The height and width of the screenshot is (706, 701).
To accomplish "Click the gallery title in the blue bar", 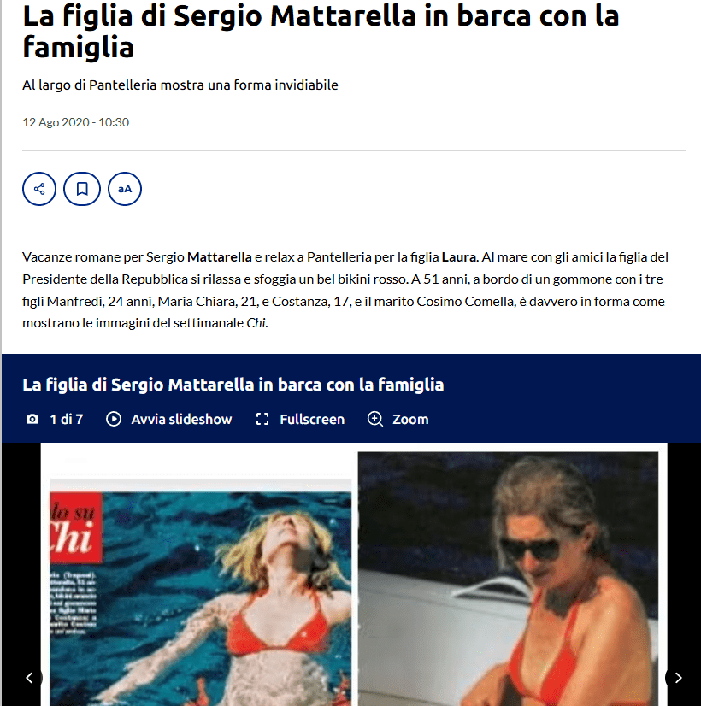I will pos(233,385).
